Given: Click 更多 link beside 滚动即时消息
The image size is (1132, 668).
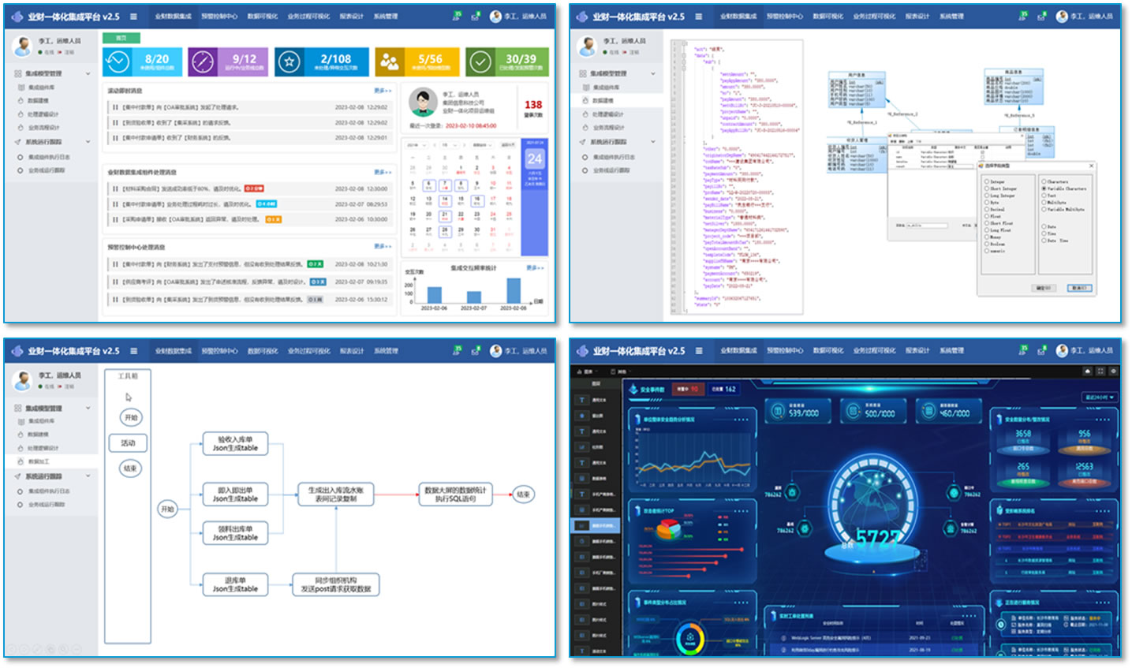Looking at the screenshot, I should 383,91.
